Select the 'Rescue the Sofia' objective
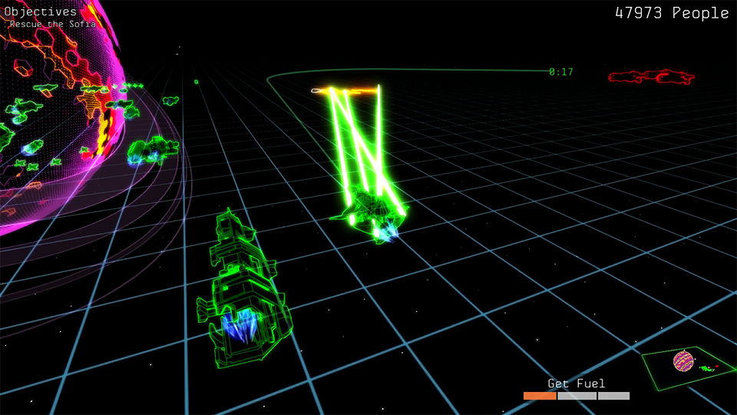Image resolution: width=737 pixels, height=415 pixels. click(x=53, y=24)
